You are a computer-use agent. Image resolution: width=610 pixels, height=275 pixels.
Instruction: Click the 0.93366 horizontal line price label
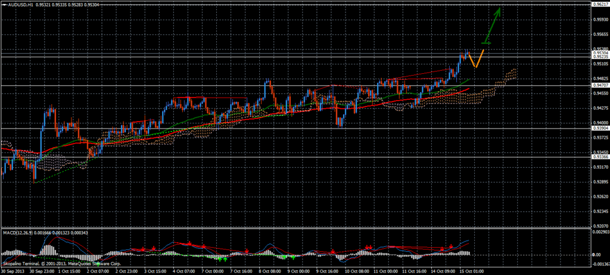pos(600,157)
